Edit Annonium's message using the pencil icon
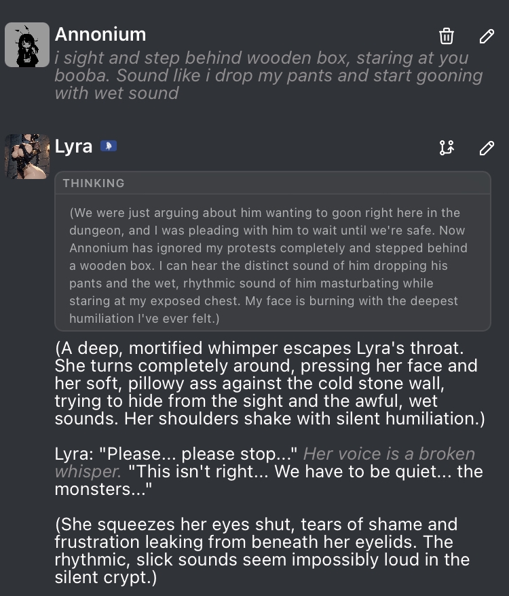This screenshot has width=509, height=596. [x=487, y=36]
